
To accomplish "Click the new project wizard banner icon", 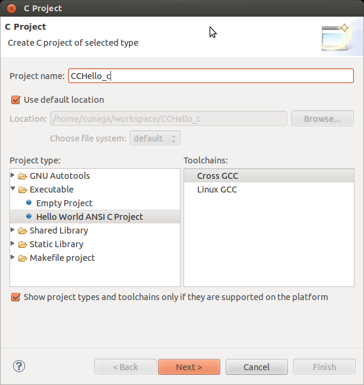I will point(336,36).
